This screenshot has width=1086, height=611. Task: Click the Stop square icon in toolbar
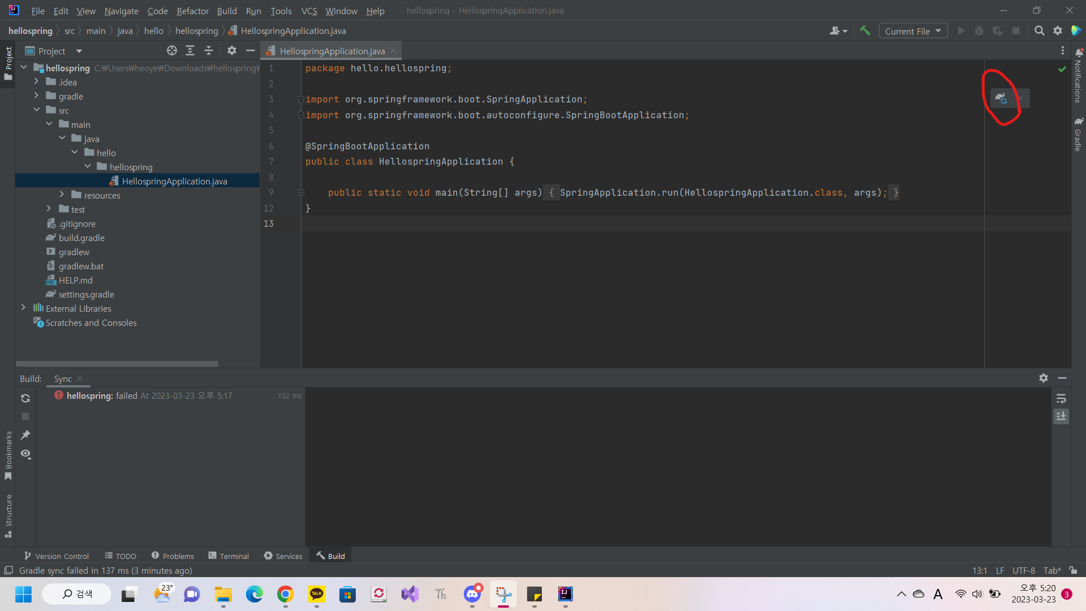click(1016, 31)
